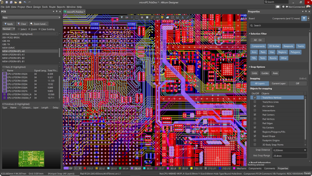Toggle the Select checkbox in PCB panel

(19, 29)
